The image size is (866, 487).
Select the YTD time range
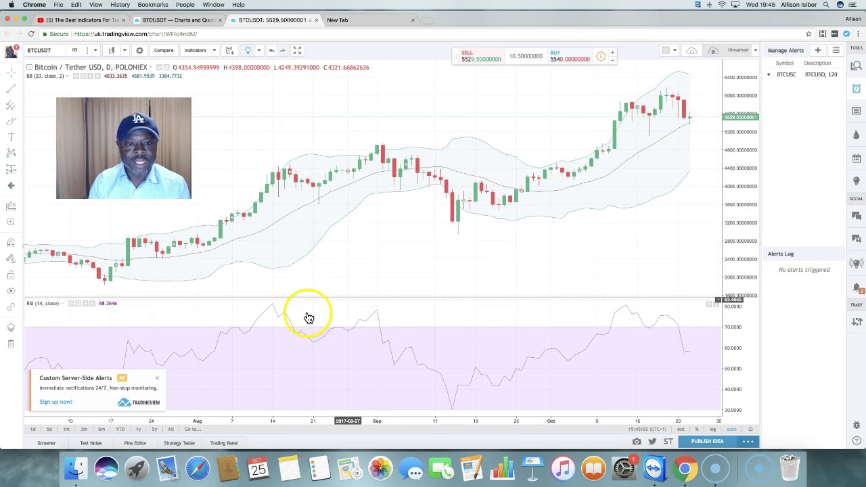pyautogui.click(x=120, y=430)
